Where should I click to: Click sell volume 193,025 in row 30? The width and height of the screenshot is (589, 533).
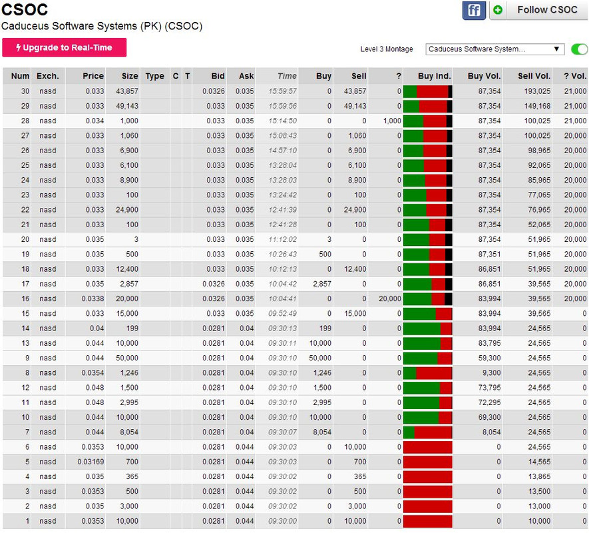click(x=537, y=91)
